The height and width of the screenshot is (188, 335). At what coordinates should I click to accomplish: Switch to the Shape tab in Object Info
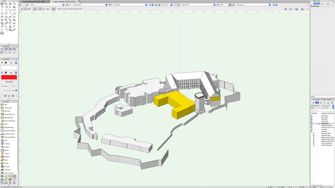tap(317, 3)
